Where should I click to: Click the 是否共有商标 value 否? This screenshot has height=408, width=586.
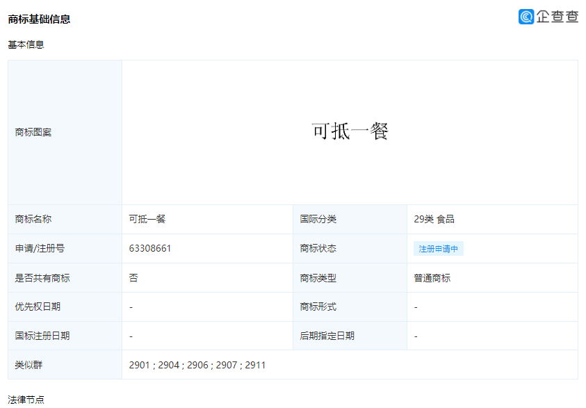click(x=131, y=277)
